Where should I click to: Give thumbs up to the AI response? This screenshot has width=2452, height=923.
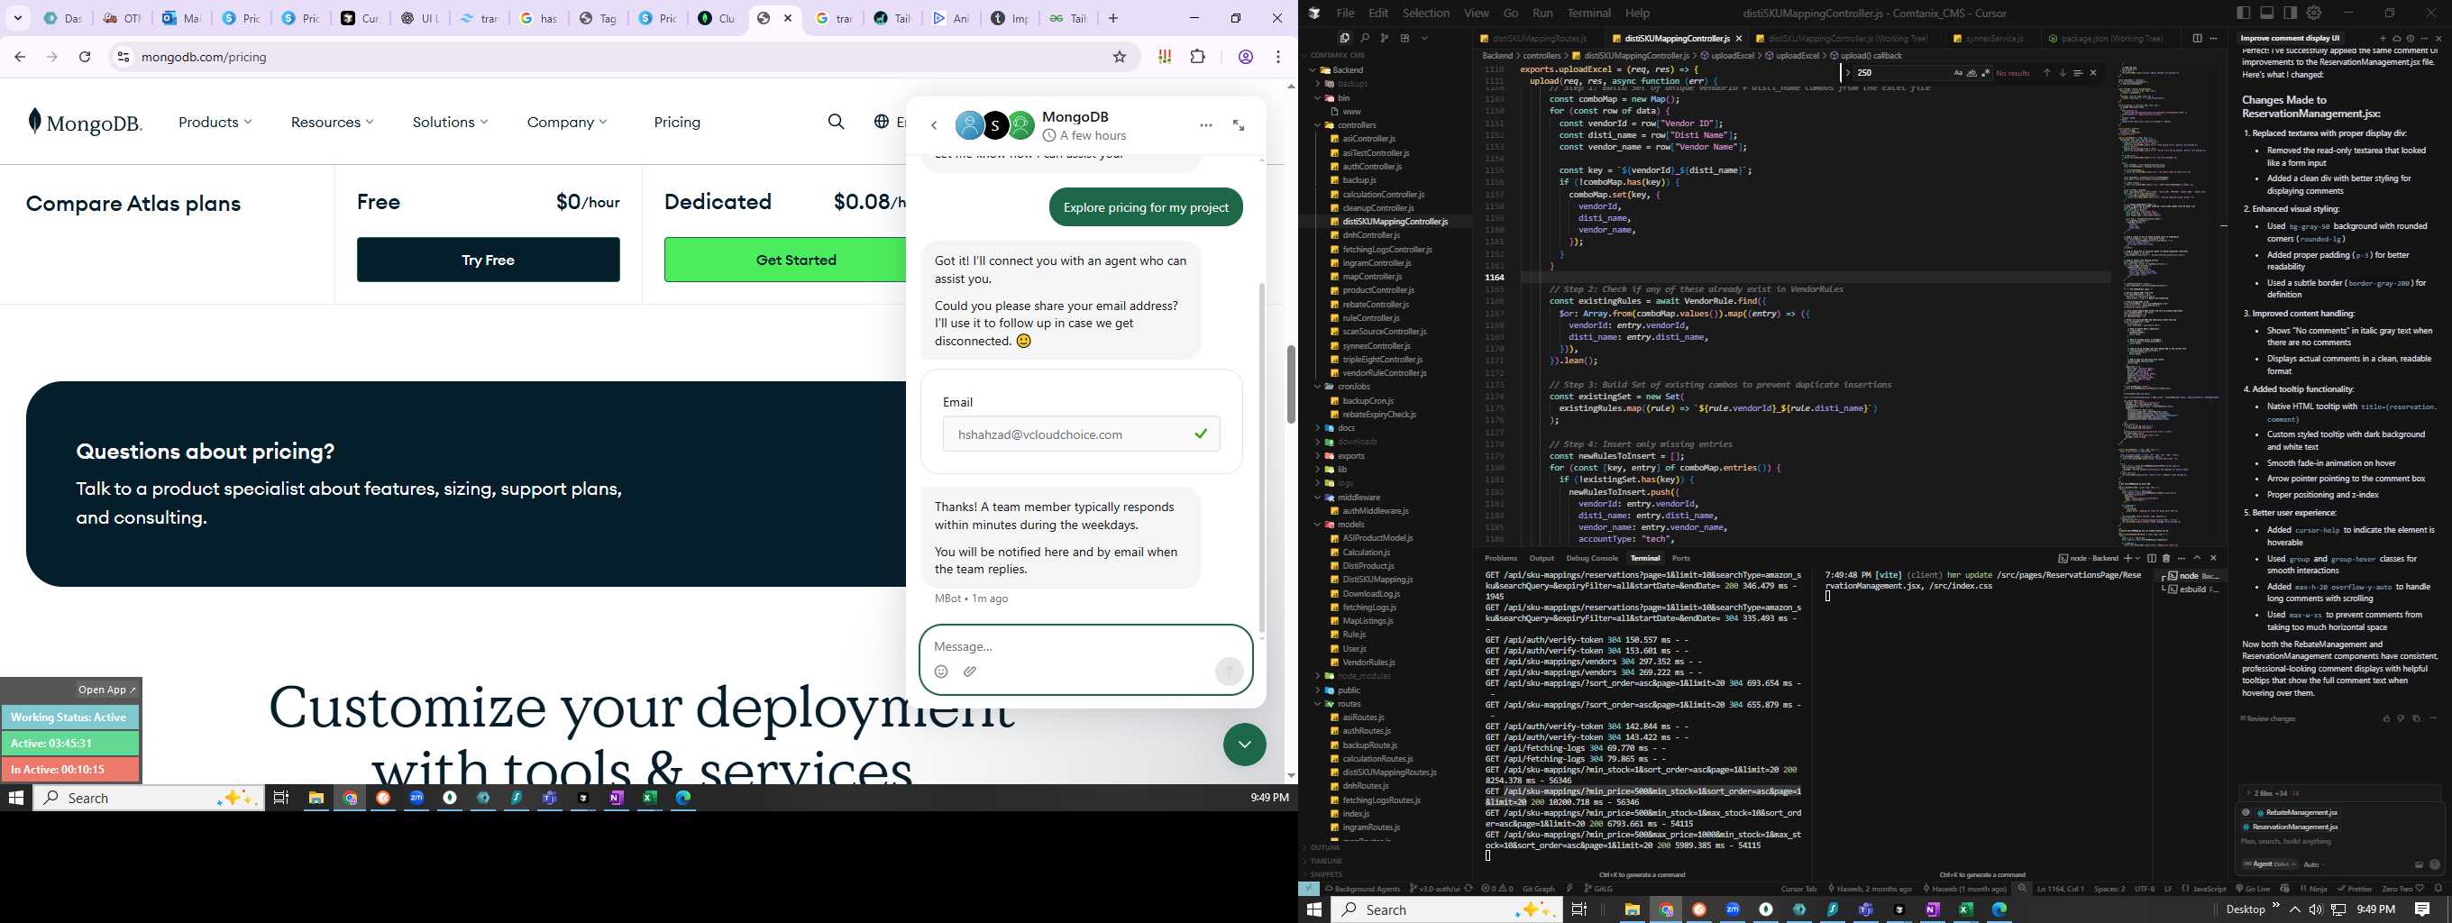pyautogui.click(x=2386, y=718)
